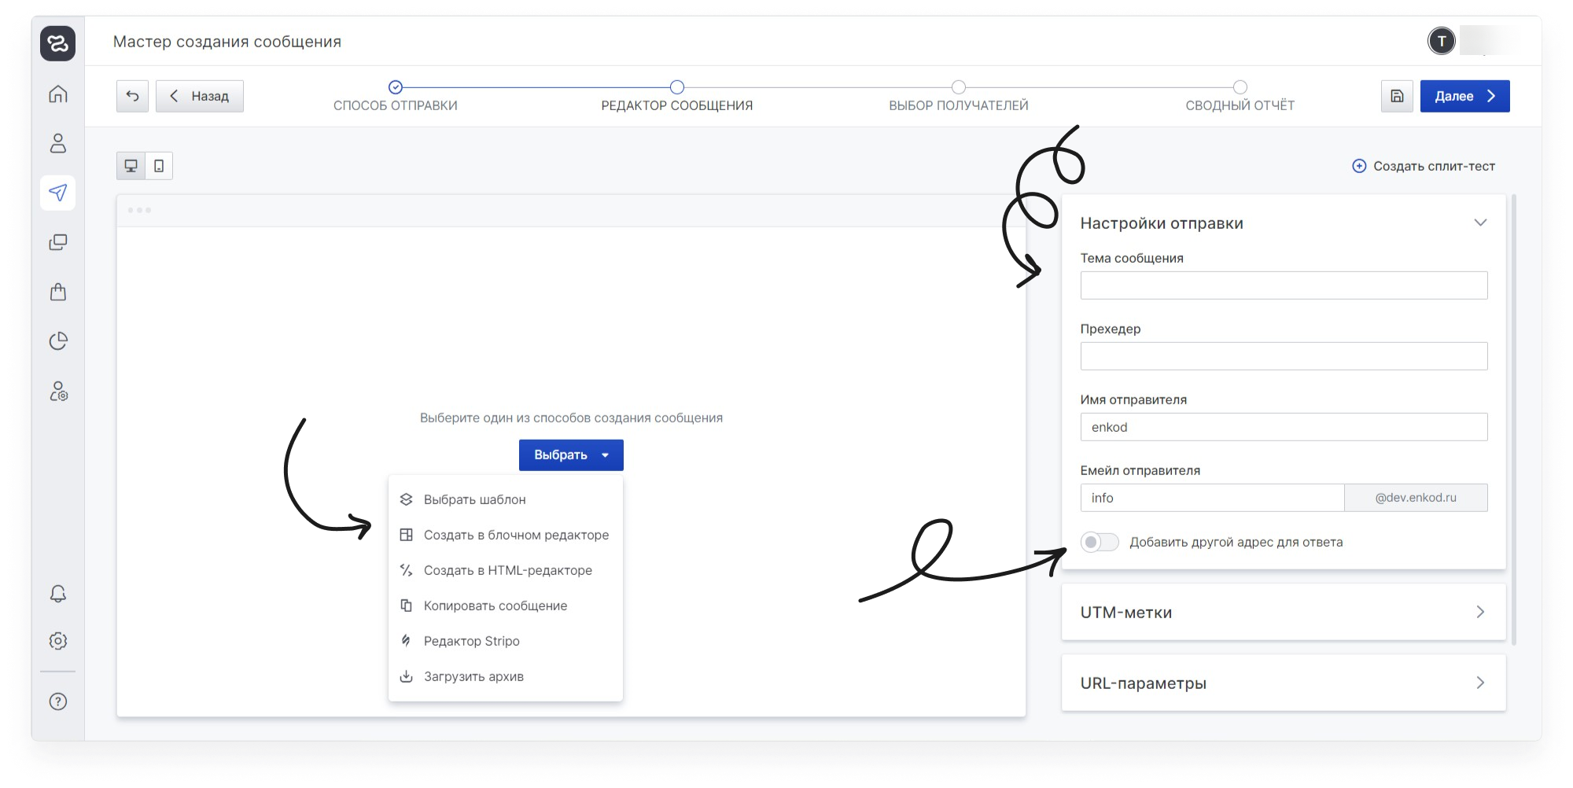Collapse the Настройки отправки panel chevron

[x=1480, y=223]
